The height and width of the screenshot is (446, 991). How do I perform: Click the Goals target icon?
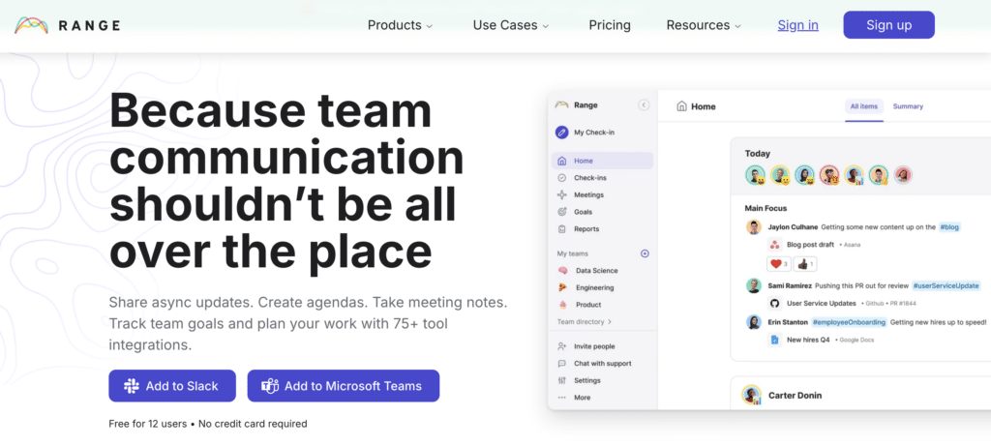click(562, 212)
